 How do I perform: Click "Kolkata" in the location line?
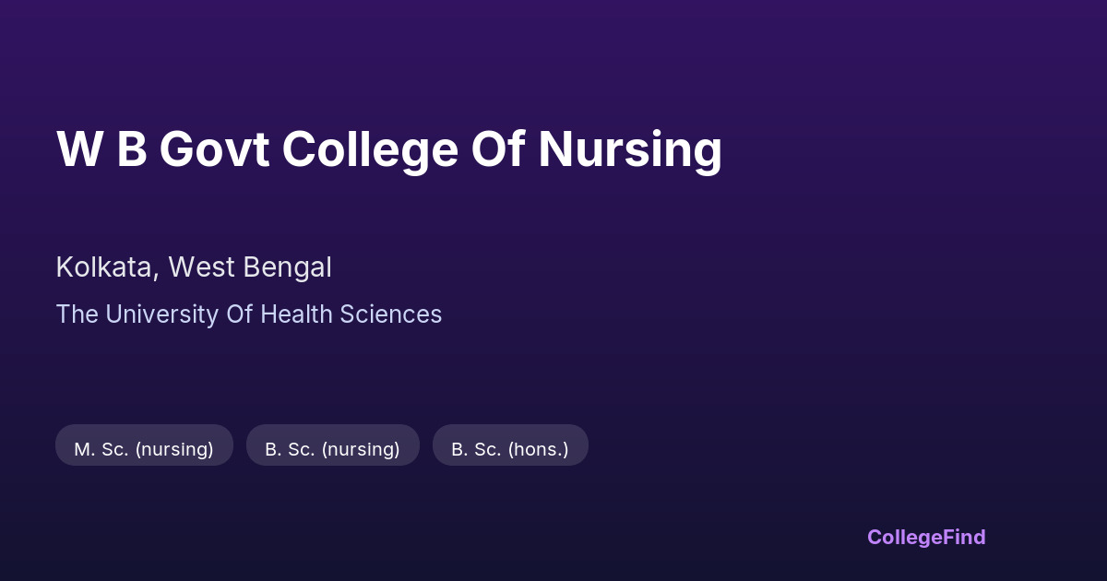click(102, 267)
